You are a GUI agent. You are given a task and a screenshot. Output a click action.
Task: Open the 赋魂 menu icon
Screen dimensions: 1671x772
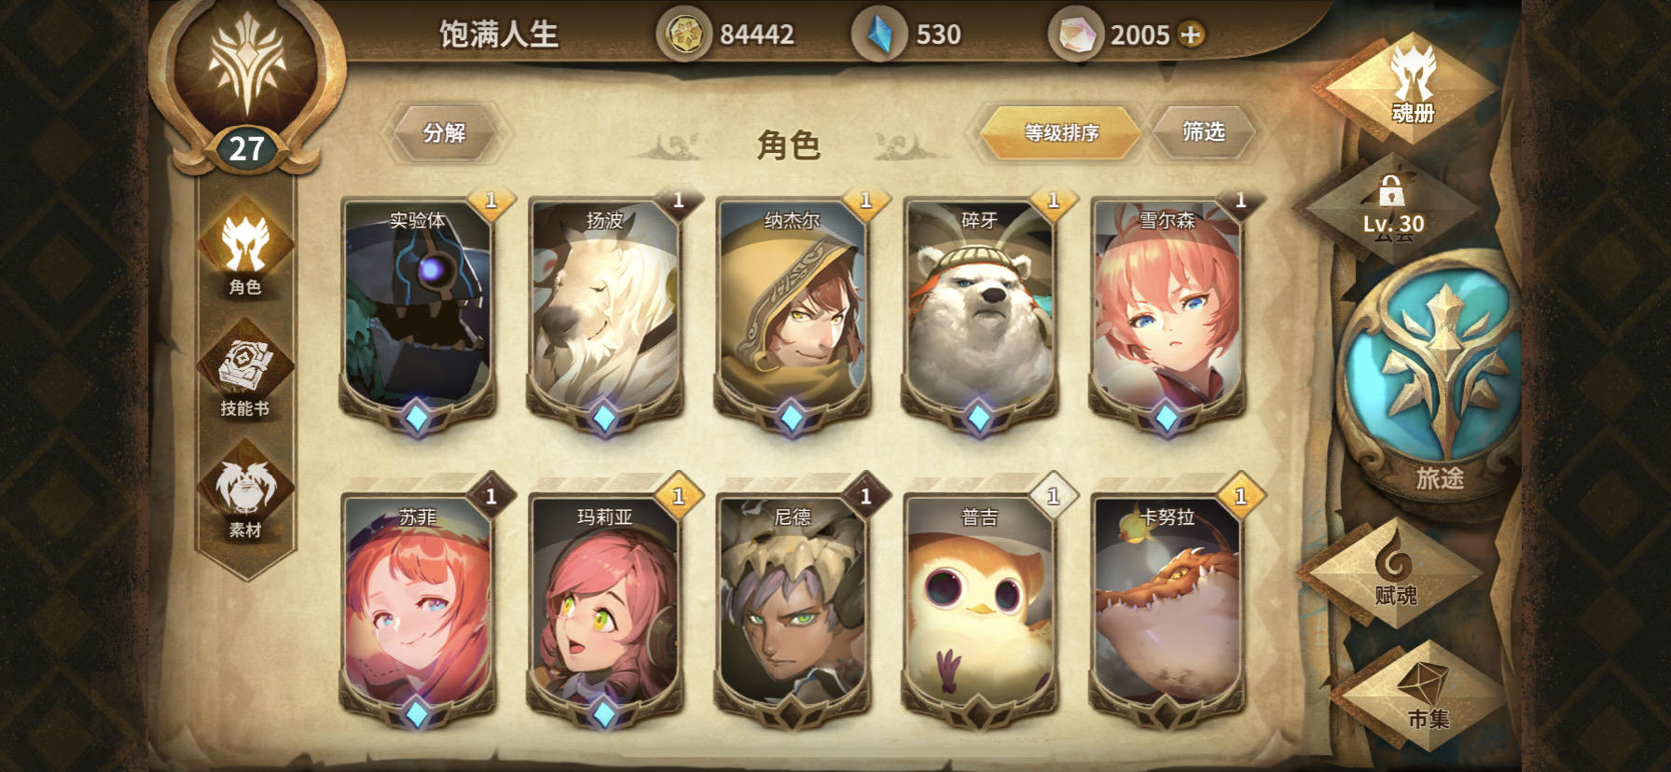tap(1395, 571)
